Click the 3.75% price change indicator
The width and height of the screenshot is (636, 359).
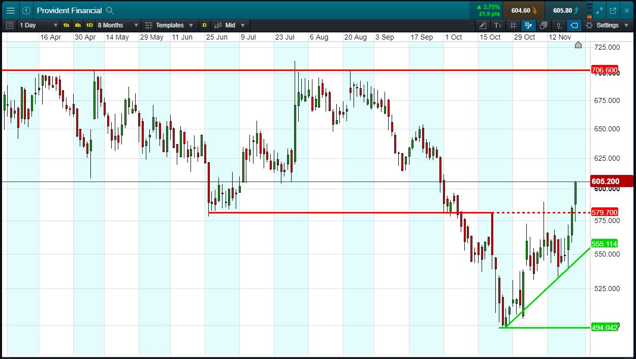(488, 7)
